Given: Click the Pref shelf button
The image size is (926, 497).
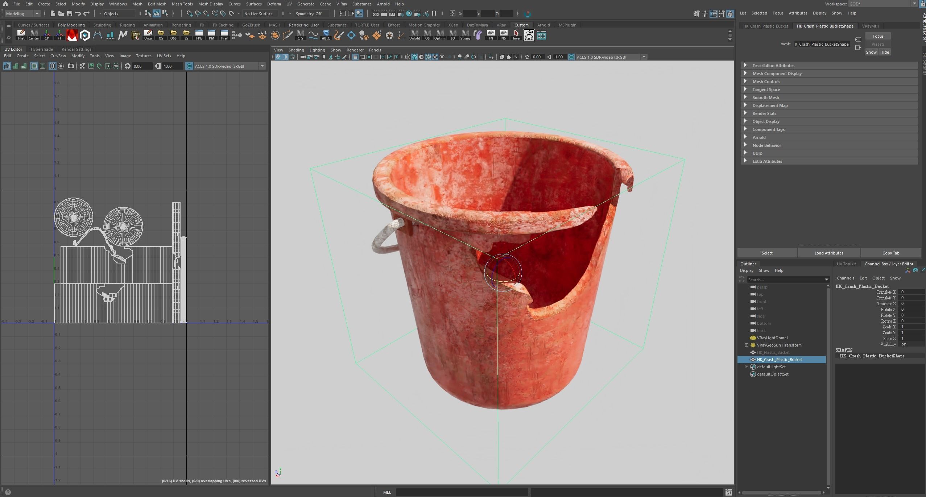Looking at the screenshot, I should [224, 35].
